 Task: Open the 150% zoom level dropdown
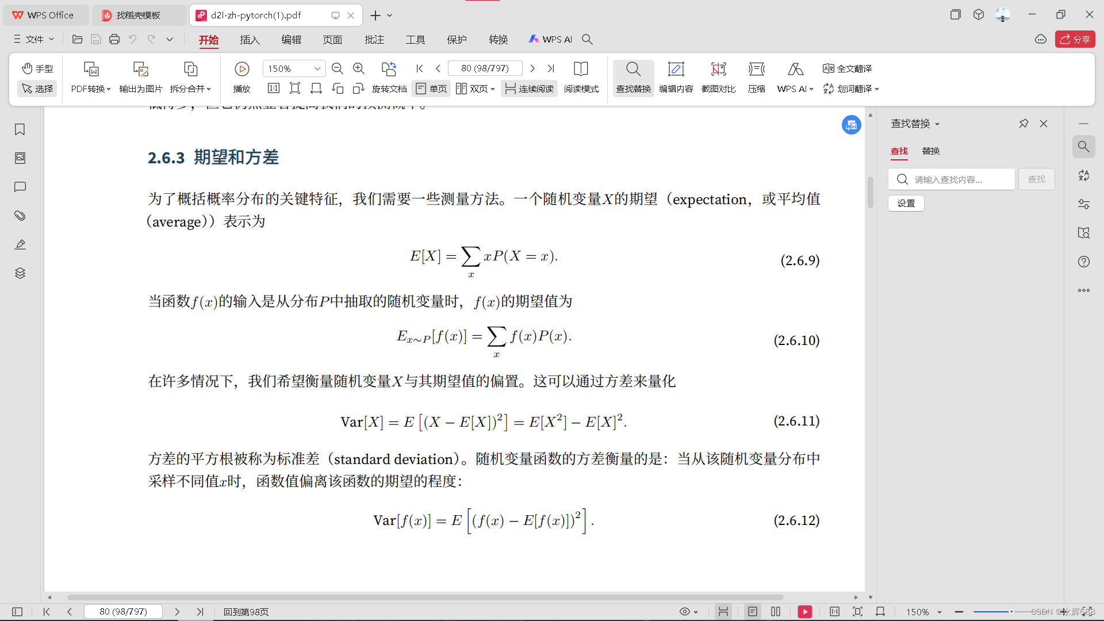317,68
